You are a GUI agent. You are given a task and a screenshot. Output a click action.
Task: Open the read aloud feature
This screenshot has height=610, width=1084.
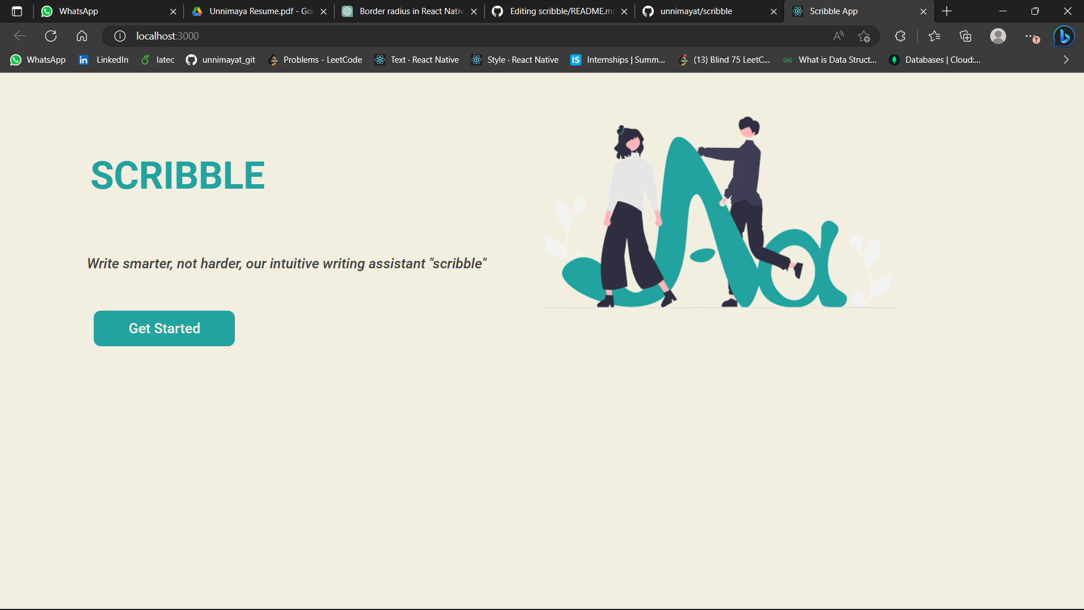(838, 36)
